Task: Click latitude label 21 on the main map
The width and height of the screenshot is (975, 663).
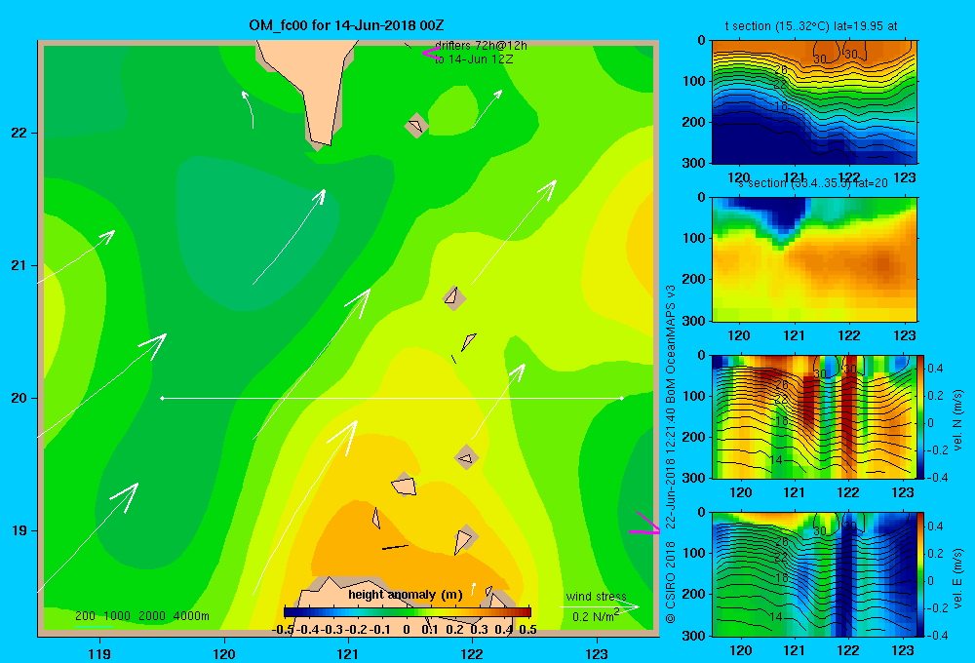Action: 19,265
